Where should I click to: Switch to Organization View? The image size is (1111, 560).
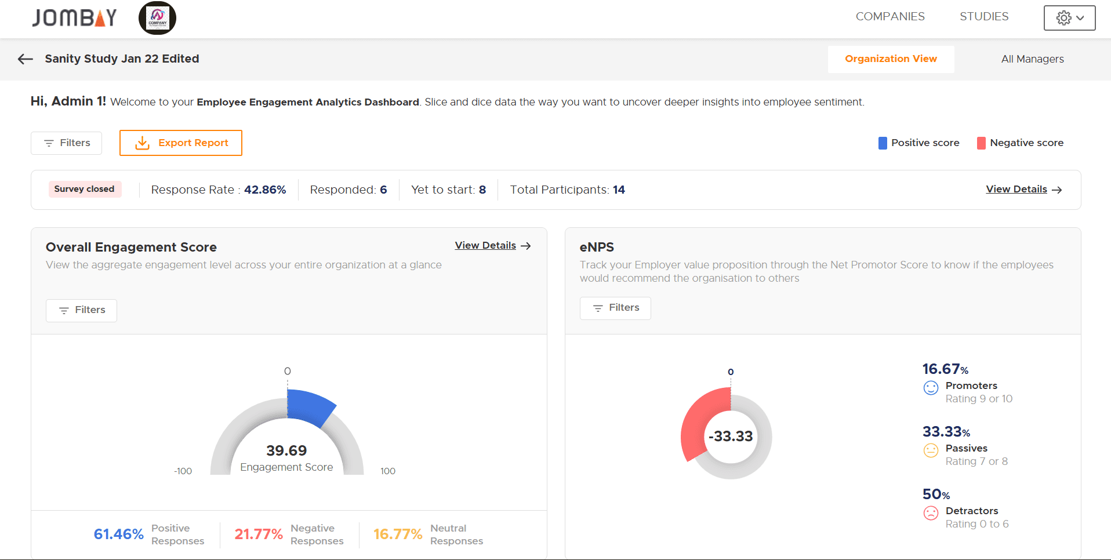(x=891, y=59)
